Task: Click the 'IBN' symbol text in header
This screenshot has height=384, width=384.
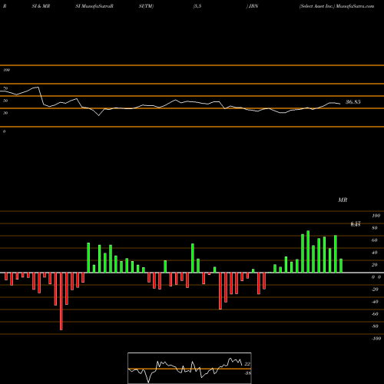Action: [x=253, y=6]
